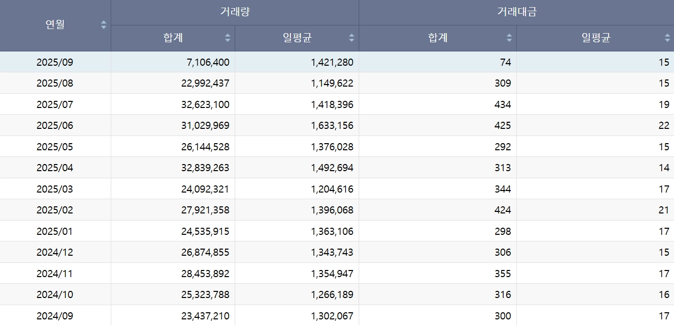This screenshot has height=325, width=674.
Task: Select the 2024/11 trading value 355
Action: coord(503,274)
